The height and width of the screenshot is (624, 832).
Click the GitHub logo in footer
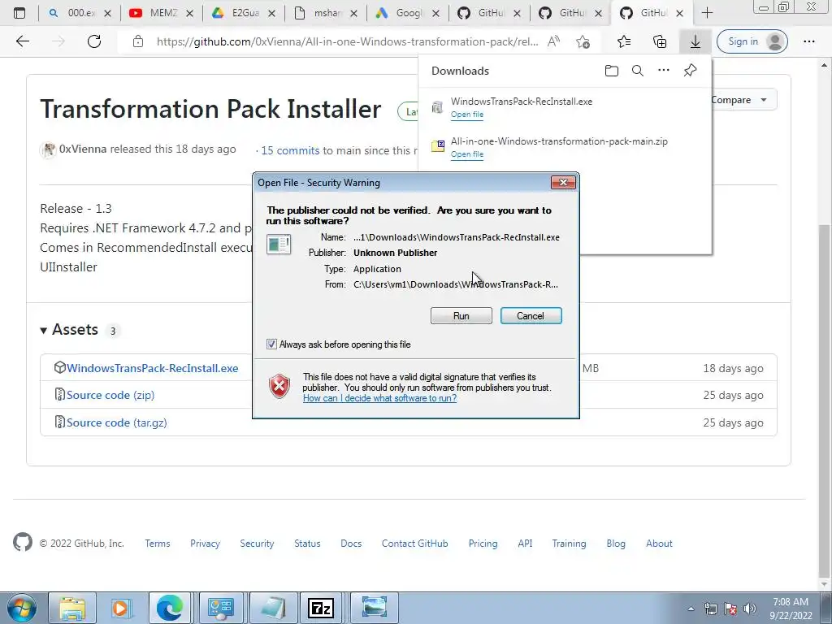(22, 542)
